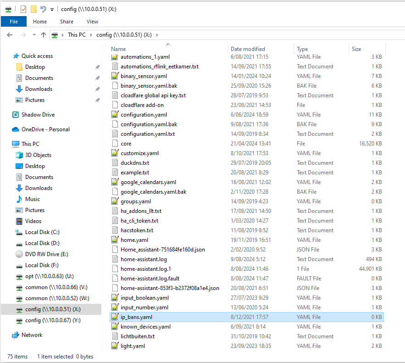The height and width of the screenshot is (363, 405).
Task: Select file google_calendars.yaml.bak
Action: pyautogui.click(x=154, y=192)
